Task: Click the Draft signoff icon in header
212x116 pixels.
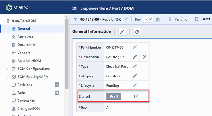Action: [x=197, y=19]
